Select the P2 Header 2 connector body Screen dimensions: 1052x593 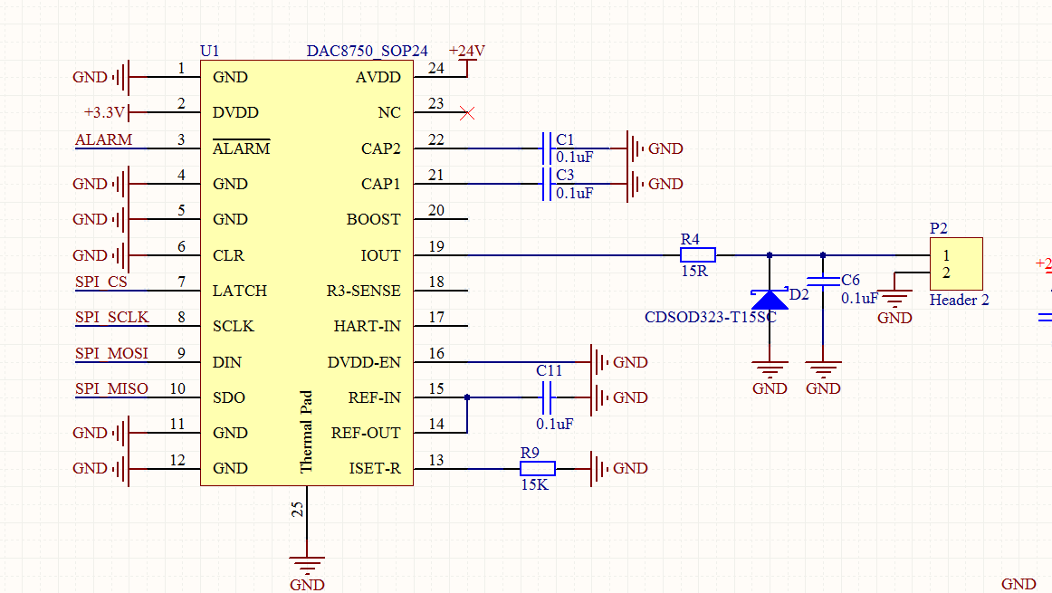click(956, 263)
